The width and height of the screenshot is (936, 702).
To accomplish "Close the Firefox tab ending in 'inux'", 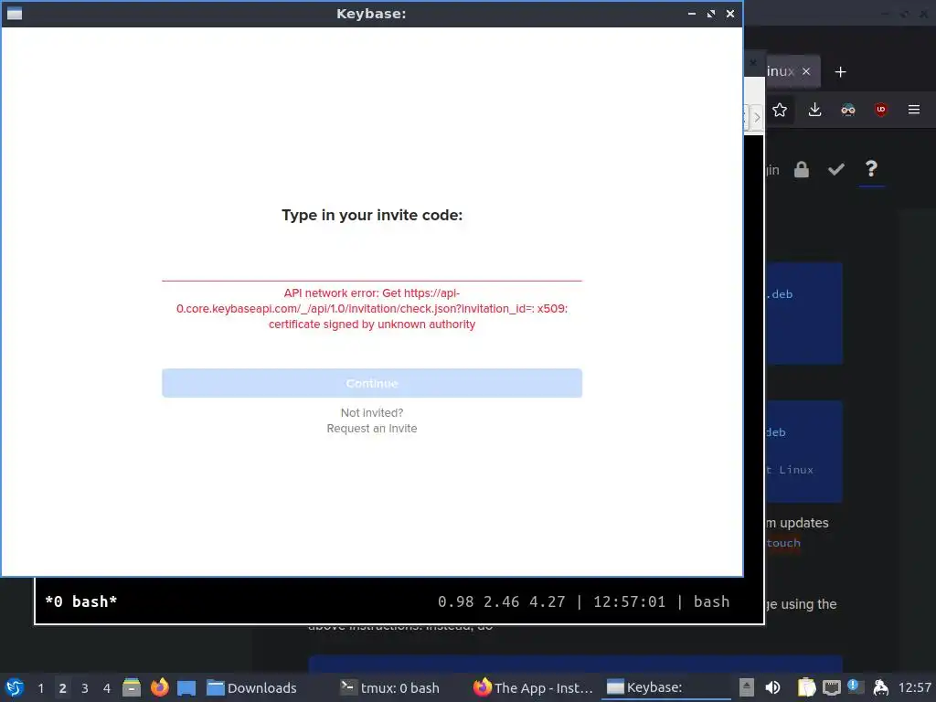I will 806,71.
